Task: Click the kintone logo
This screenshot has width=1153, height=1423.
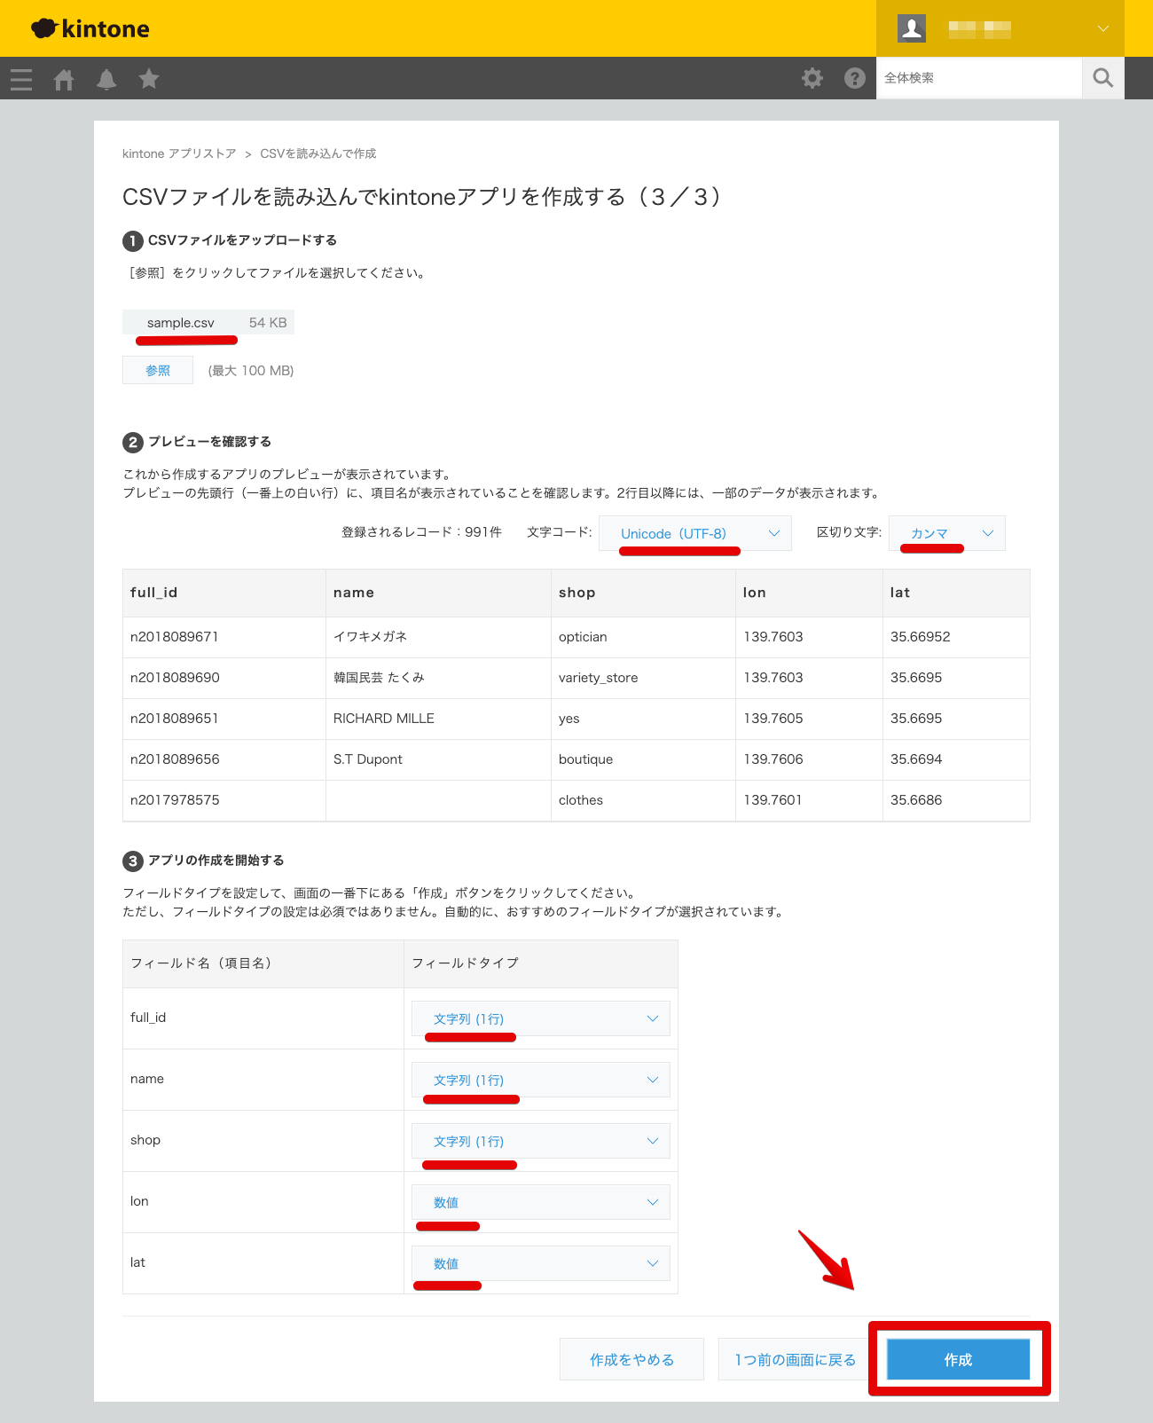Action: [x=90, y=28]
